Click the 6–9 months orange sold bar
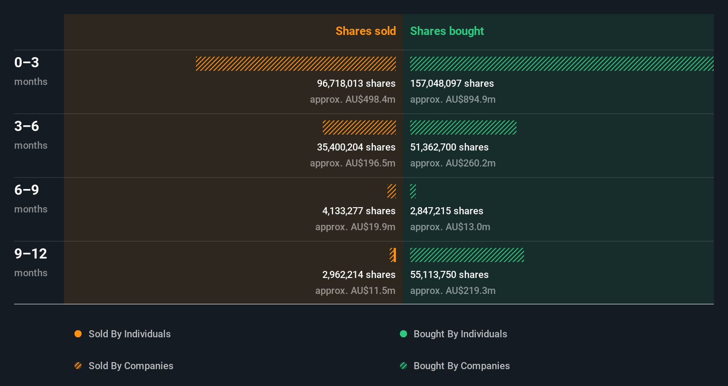Viewport: 728px width, 386px height. pyautogui.click(x=391, y=191)
